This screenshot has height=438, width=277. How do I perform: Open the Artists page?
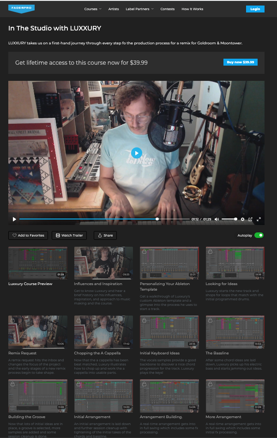[x=114, y=9]
